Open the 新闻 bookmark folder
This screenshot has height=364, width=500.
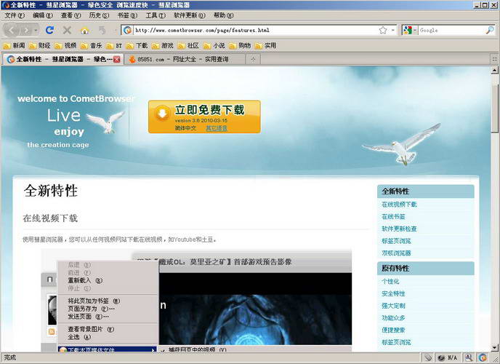pos(14,46)
